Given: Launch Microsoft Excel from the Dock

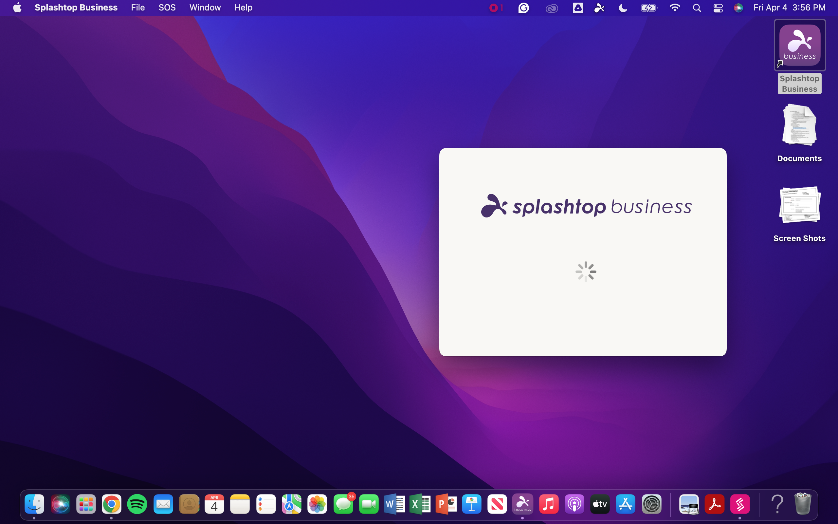Looking at the screenshot, I should point(420,504).
